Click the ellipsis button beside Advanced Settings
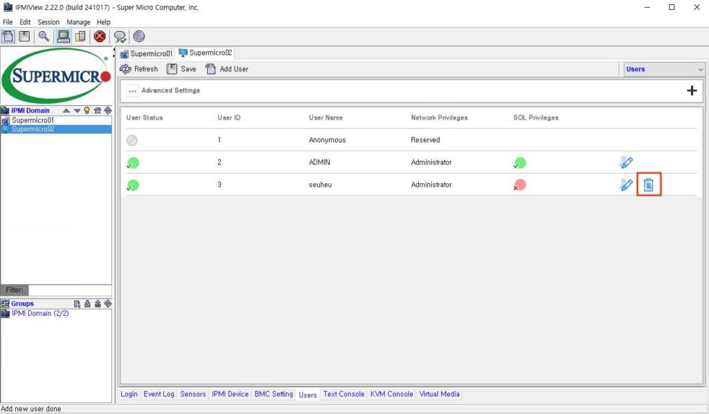The image size is (709, 414). pos(132,91)
